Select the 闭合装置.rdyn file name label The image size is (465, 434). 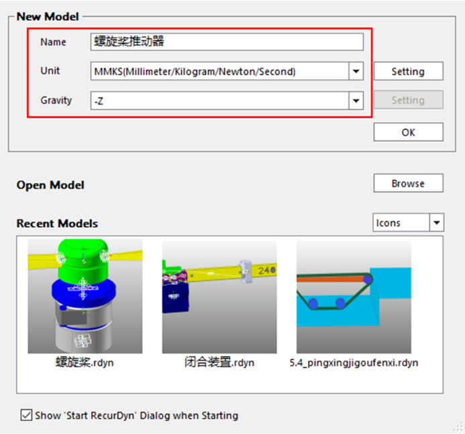click(x=219, y=363)
